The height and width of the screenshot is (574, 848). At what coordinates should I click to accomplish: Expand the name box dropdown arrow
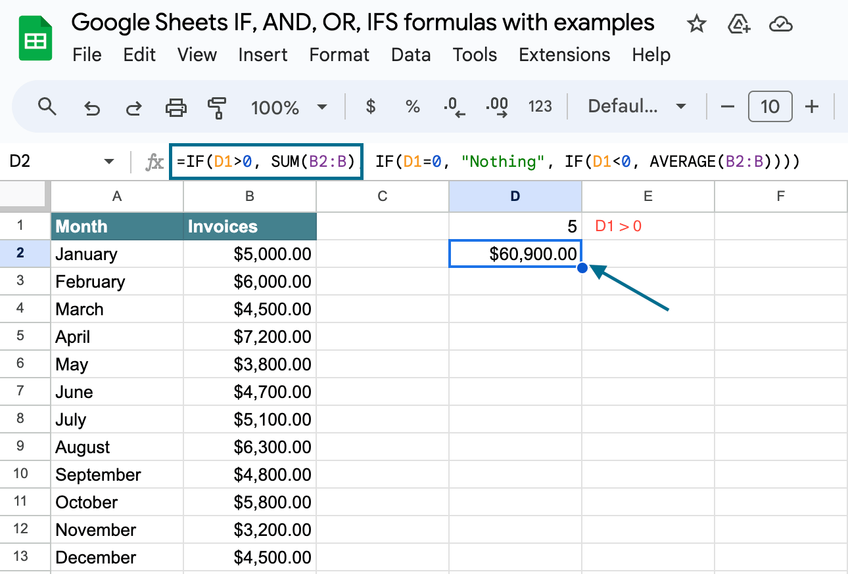[110, 162]
